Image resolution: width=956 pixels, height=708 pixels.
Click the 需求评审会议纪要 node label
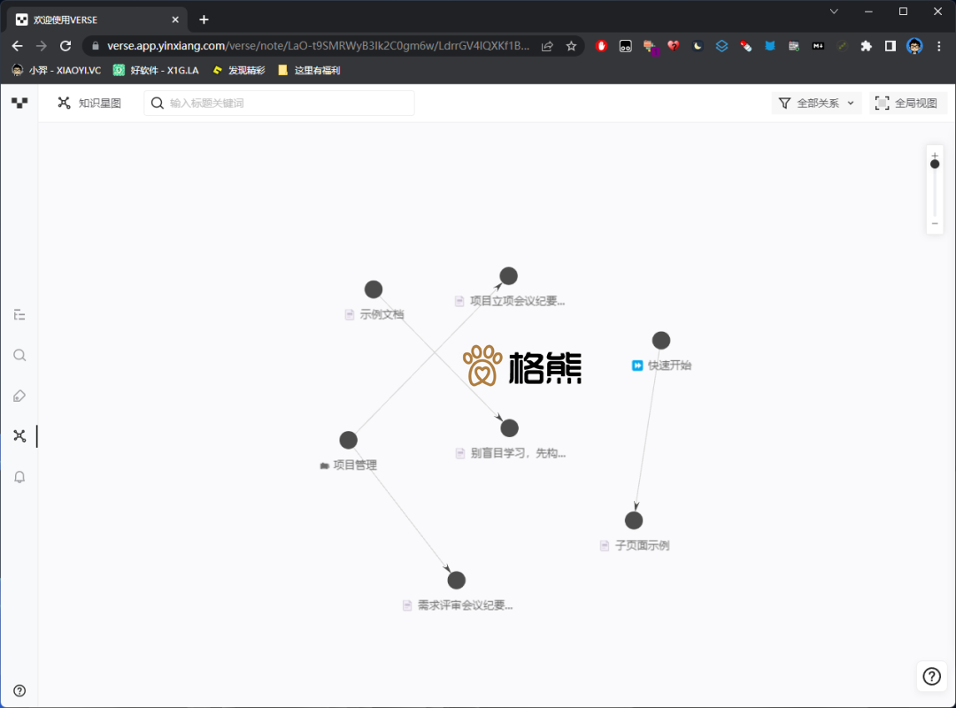(466, 605)
